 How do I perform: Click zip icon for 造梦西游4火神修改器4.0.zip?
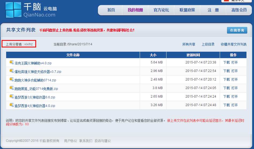12,105
